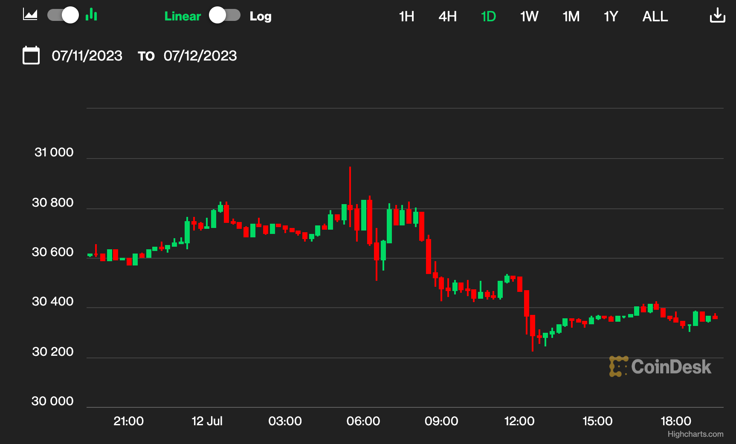Click the 30 800 axis label
The height and width of the screenshot is (444, 736).
tap(53, 202)
